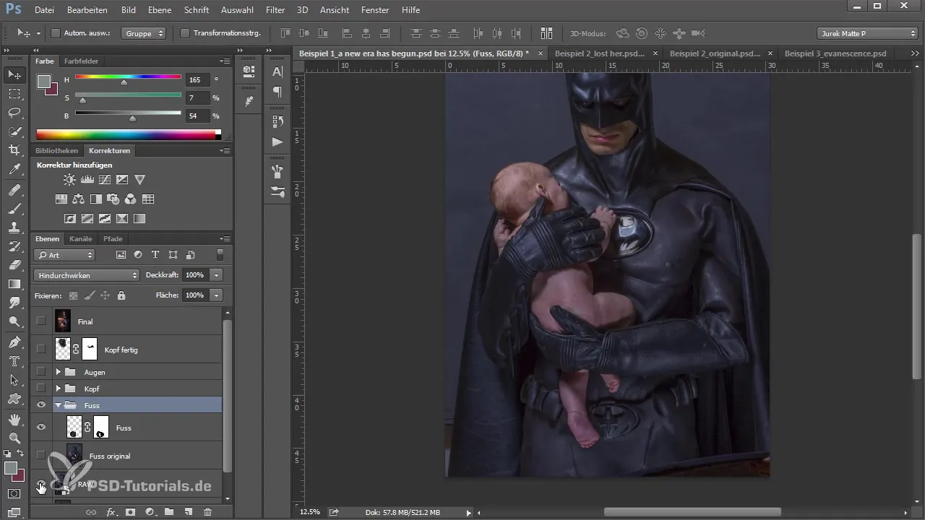Open Fläche percentage dropdown arrow
The image size is (925, 520).
click(216, 295)
